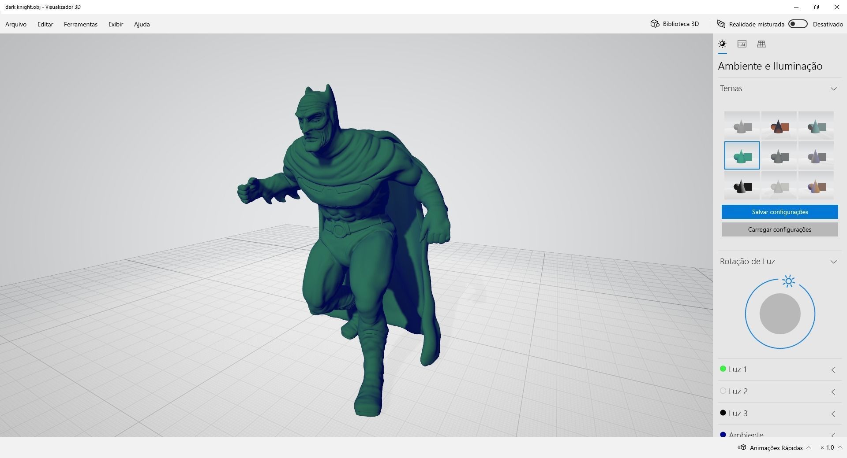Open the Grid and Views panel tab
Screen dimensions: 847x458
(761, 44)
